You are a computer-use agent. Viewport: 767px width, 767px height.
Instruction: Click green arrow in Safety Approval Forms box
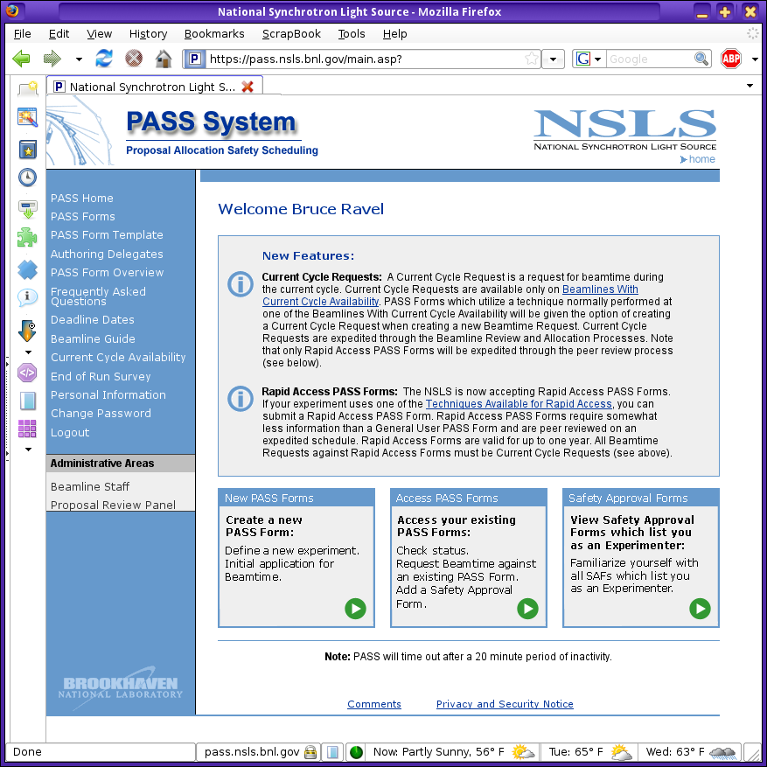[700, 609]
